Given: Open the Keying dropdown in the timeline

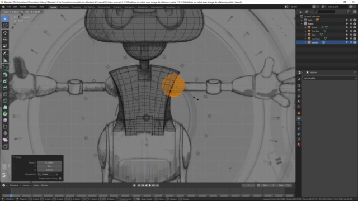Looking at the screenshot, I should click(27, 185).
